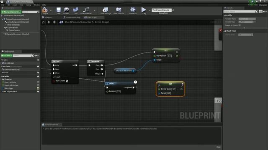Click the Unreal Engine logo icon
The height and width of the screenshot is (150, 268).
pyautogui.click(x=2, y=2)
